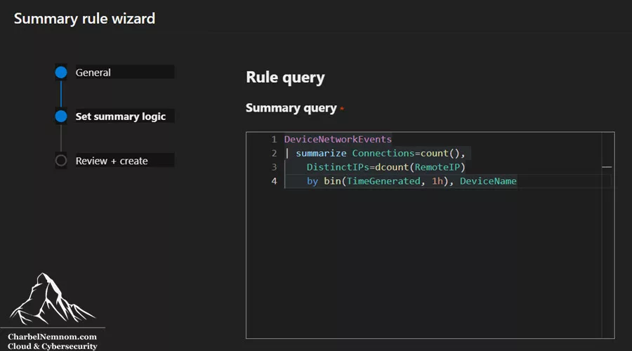Viewport: 632px width, 351px height.
Task: Click Connections=count() on line 2
Action: [x=406, y=153]
